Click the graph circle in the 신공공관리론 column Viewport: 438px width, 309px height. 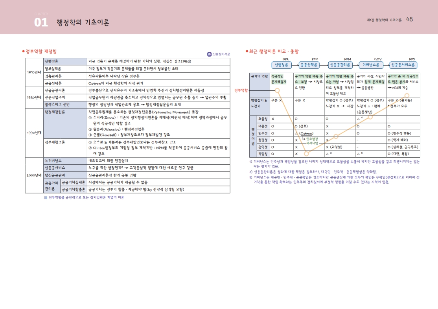click(336, 136)
